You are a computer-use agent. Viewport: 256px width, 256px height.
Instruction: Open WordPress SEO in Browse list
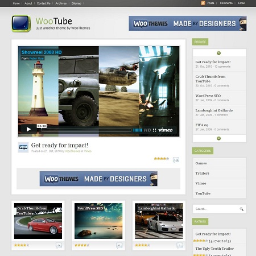[208, 96]
